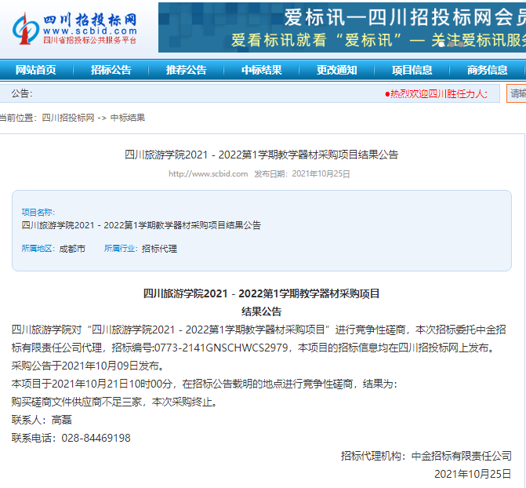The height and width of the screenshot is (488, 526).
Task: Follow the 四川招投标网 breadcrumb link
Action: (68, 118)
